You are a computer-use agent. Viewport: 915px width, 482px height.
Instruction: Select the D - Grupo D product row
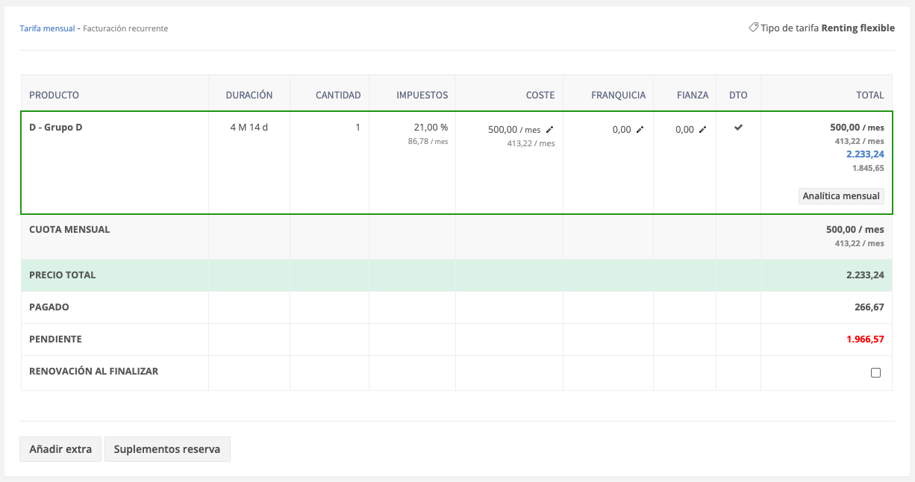tap(457, 163)
